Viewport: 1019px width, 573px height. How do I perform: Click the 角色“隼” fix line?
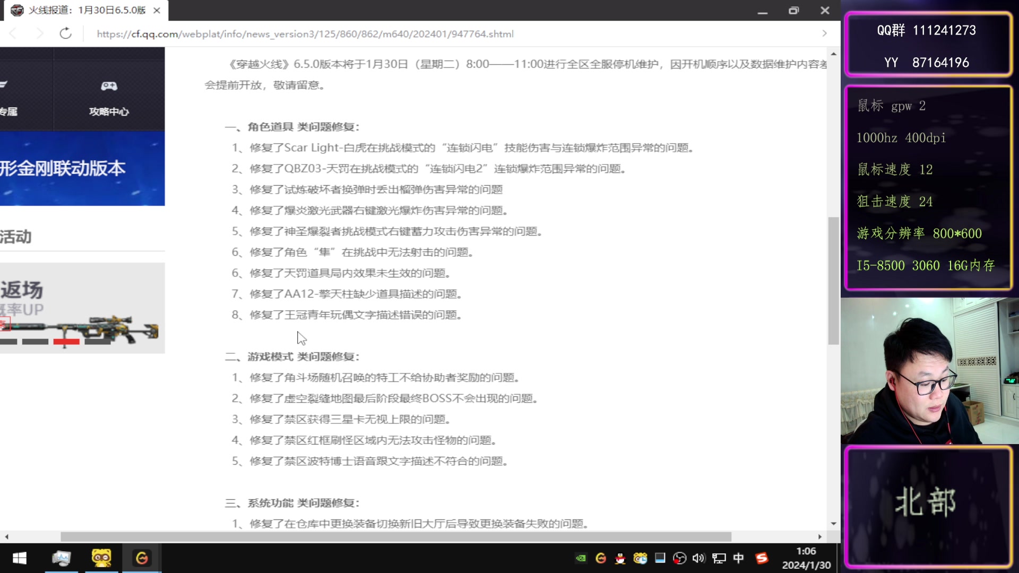click(353, 252)
